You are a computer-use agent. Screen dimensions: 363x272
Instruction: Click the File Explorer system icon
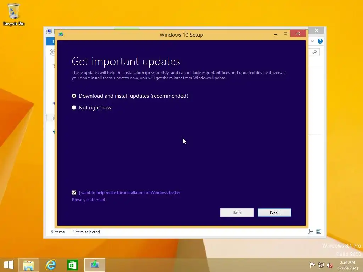point(49,32)
